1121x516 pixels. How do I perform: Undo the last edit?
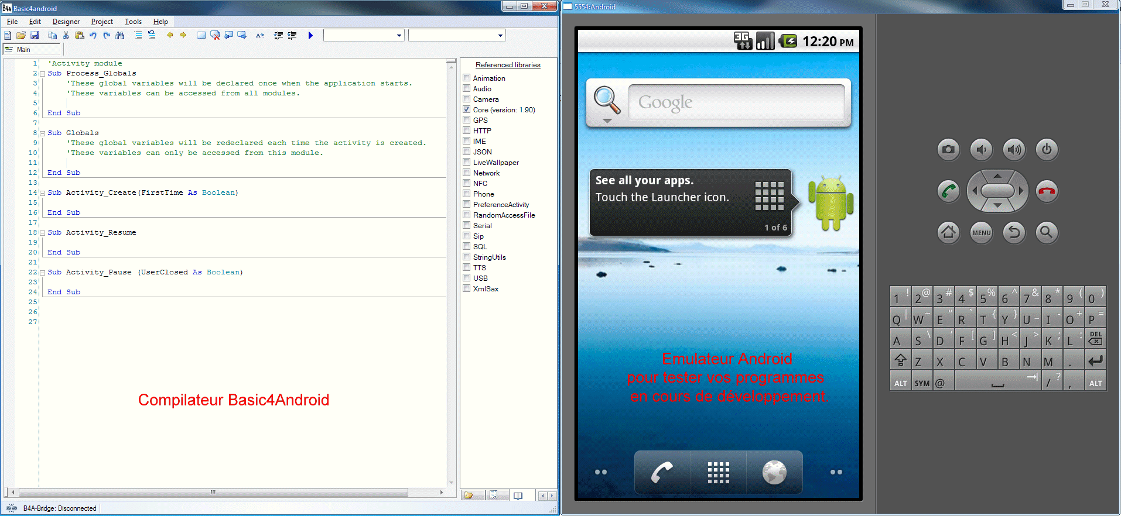tap(93, 36)
